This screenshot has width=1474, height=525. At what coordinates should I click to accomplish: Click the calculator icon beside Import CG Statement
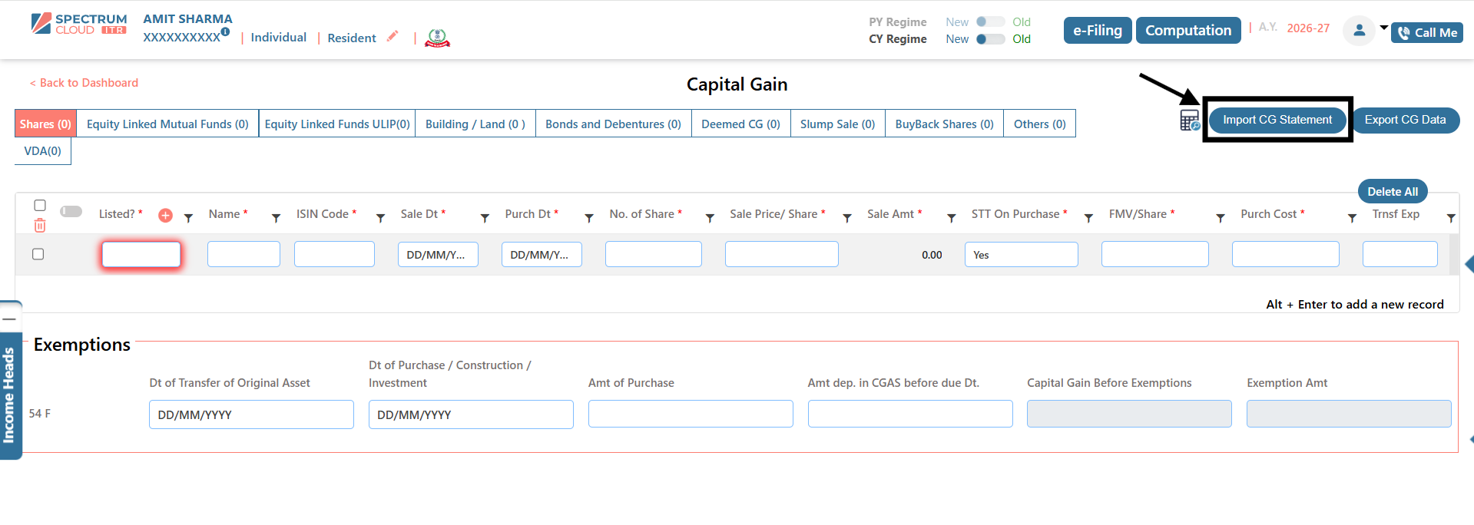(x=1189, y=121)
